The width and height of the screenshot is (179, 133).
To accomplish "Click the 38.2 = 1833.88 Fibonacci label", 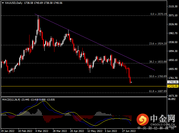I will point(158,62).
